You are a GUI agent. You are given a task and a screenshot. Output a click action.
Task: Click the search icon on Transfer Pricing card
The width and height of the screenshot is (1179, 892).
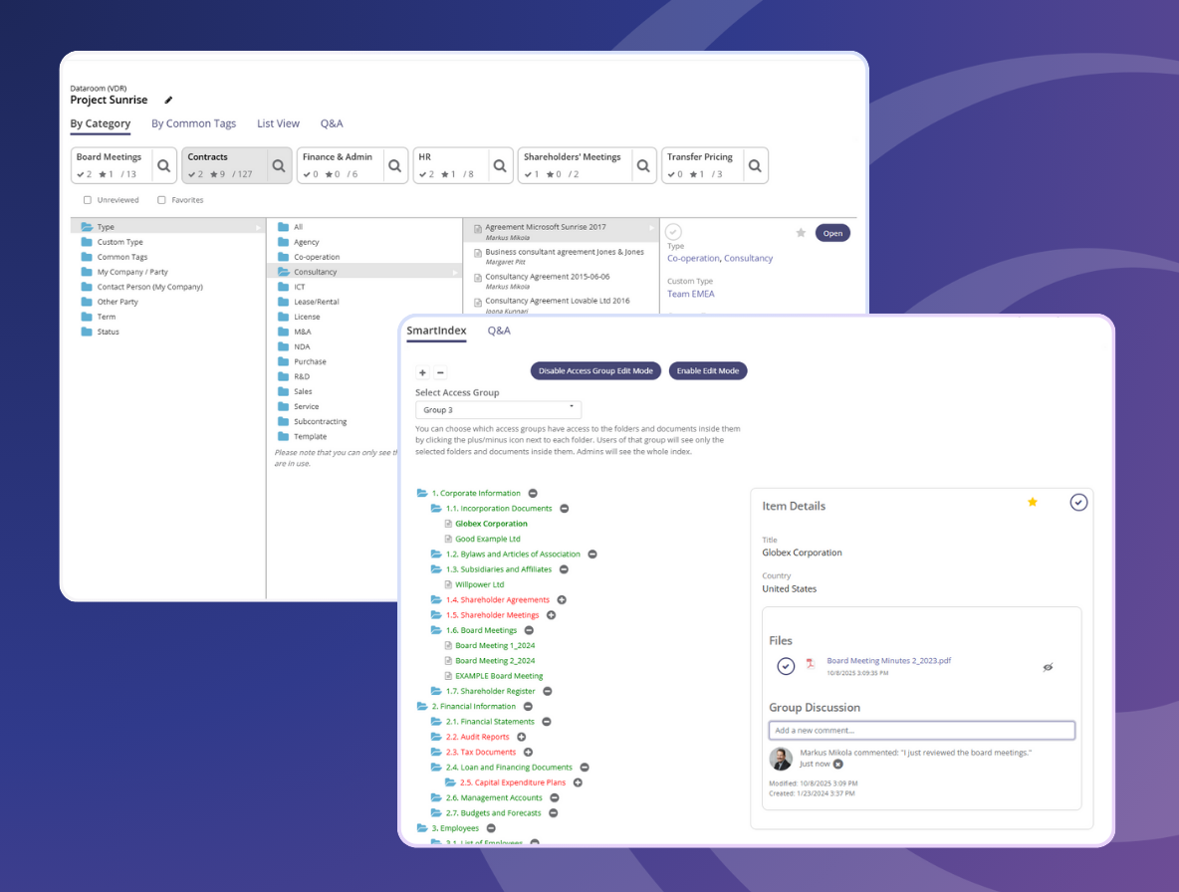coord(755,165)
